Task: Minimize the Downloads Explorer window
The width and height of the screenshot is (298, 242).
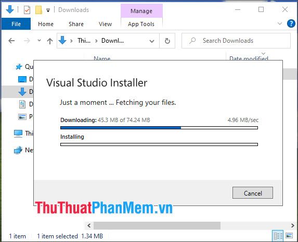Action: click(x=238, y=9)
